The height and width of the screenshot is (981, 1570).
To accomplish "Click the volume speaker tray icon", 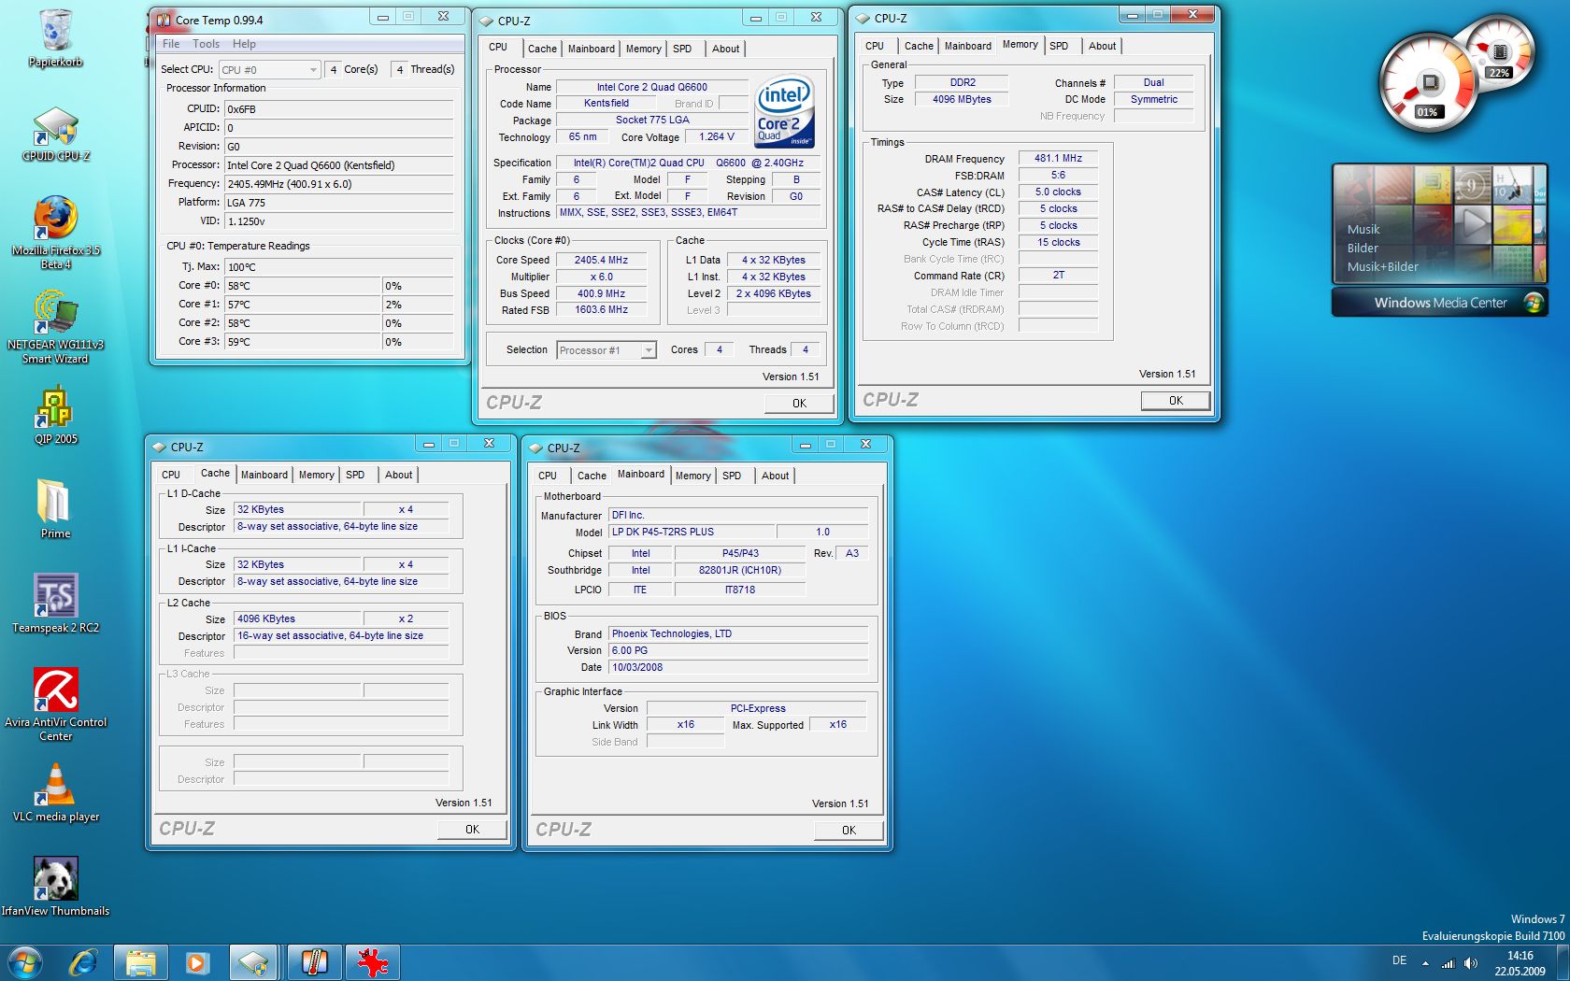I will click(1471, 963).
